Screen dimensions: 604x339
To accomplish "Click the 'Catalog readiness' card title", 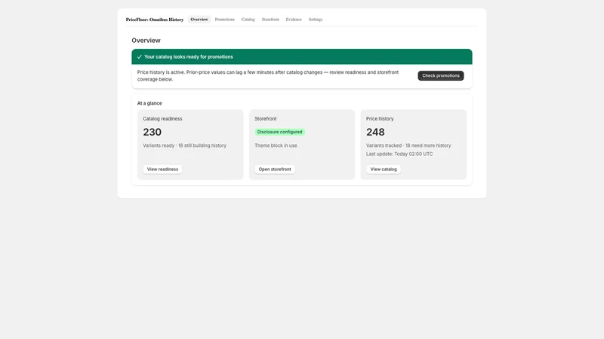I will (162, 119).
